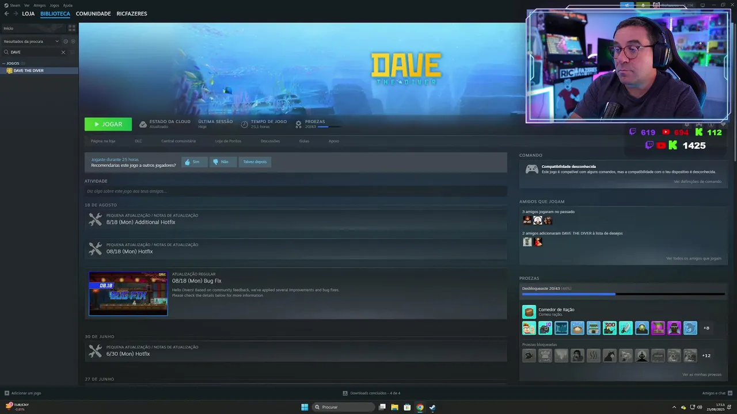Go back with the navigation arrow
The image size is (737, 414).
(x=6, y=14)
